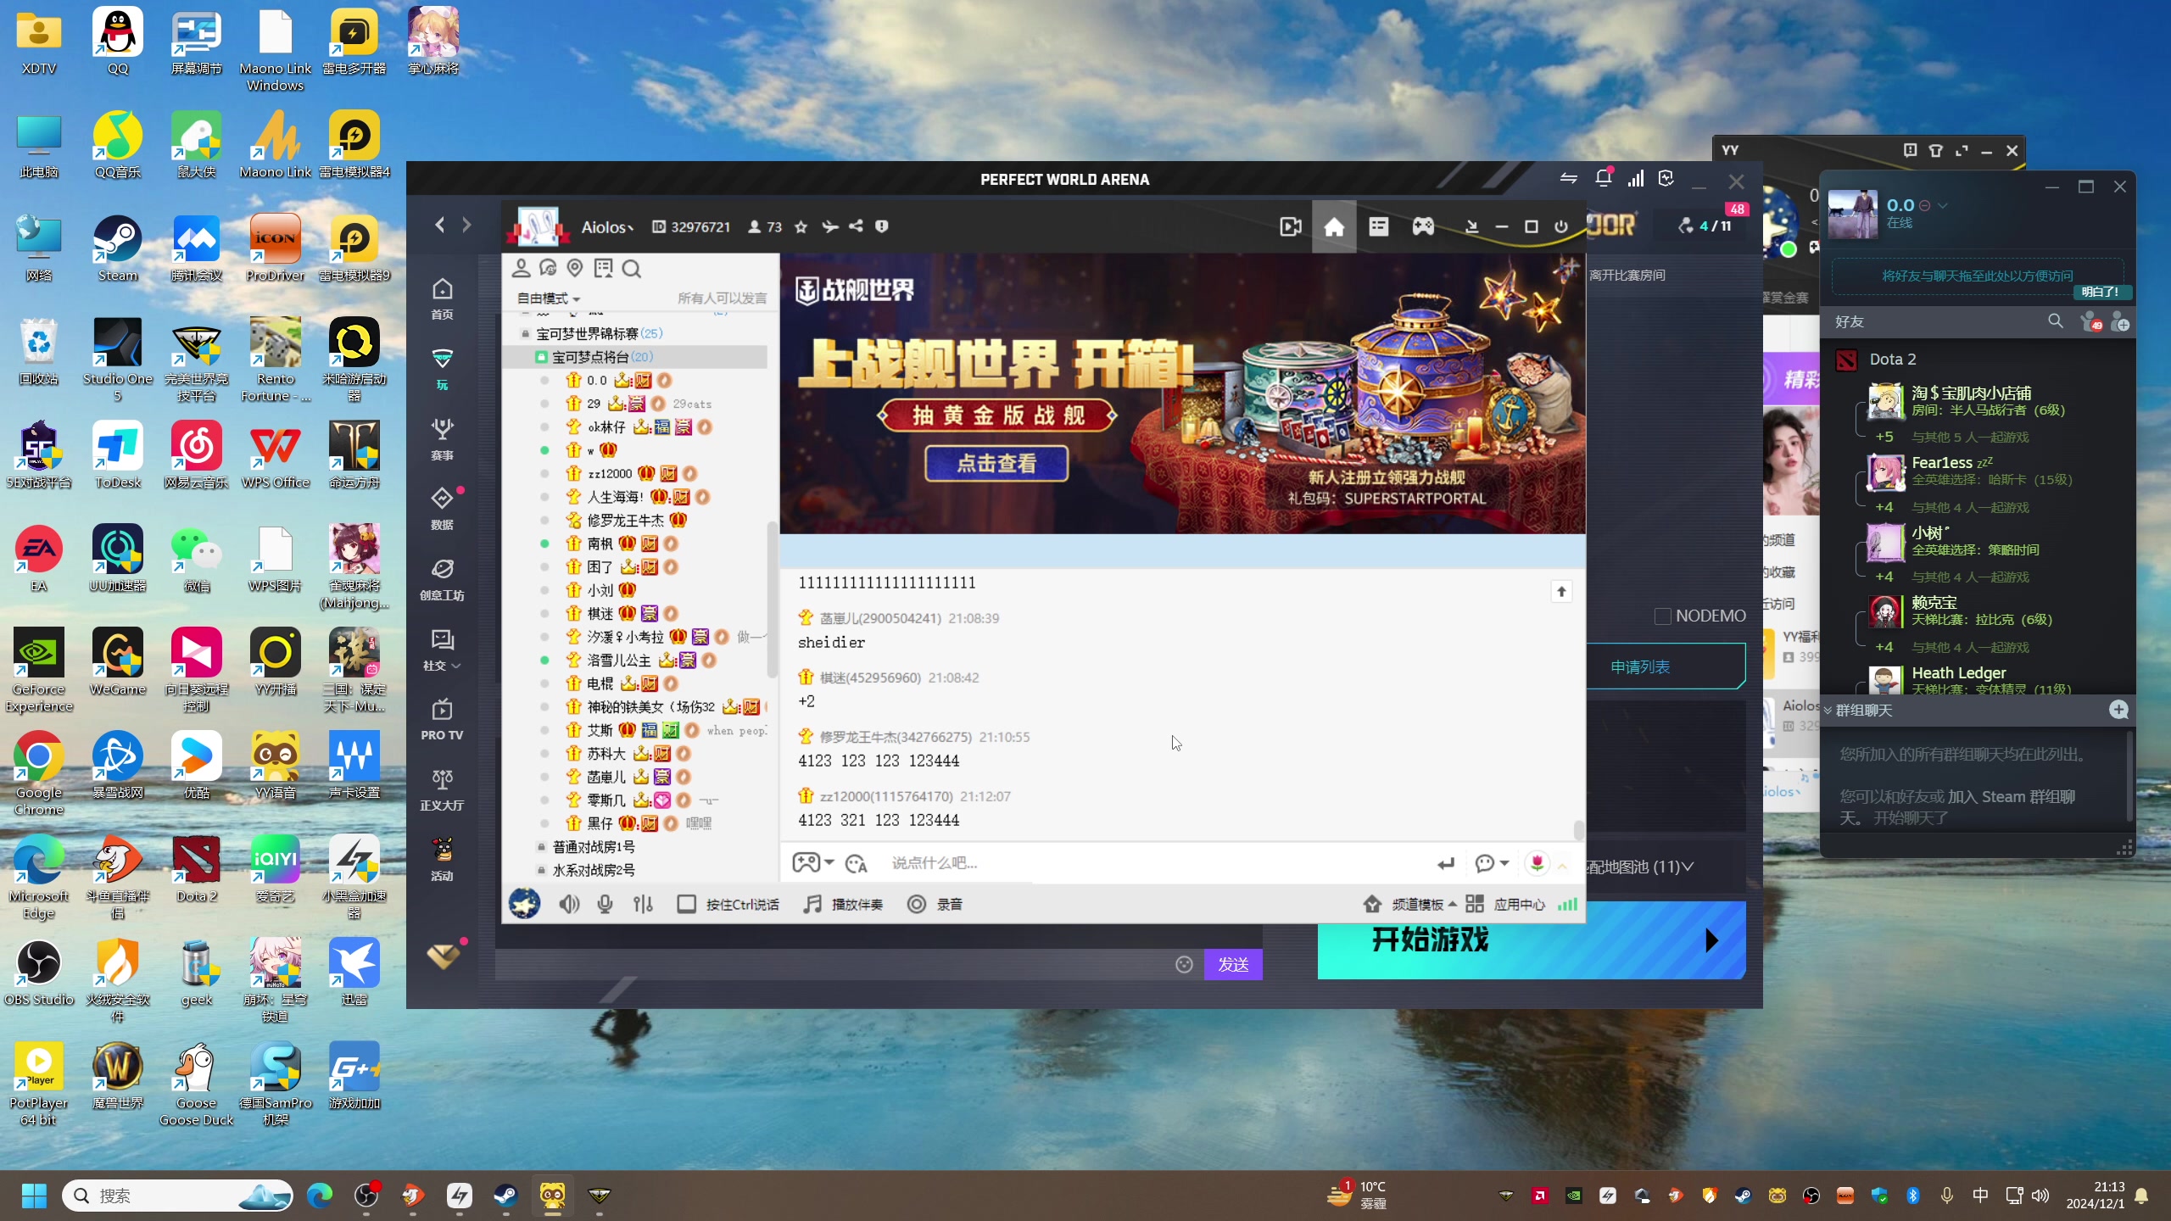Screen dimensions: 2171x1221
Task: Search channel members with the magnifier icon
Action: tap(631, 269)
